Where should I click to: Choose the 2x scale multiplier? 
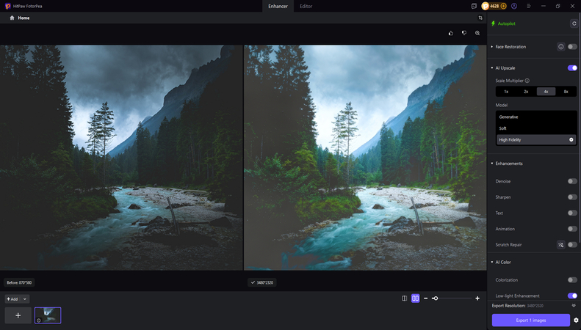click(526, 92)
